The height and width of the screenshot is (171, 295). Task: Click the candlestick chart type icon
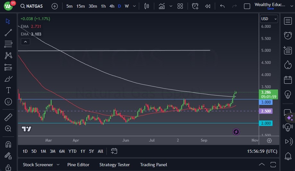(147, 6)
